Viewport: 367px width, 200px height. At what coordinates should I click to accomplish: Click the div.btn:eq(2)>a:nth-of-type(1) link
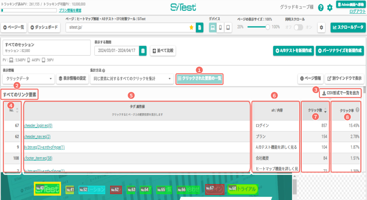tap(44, 147)
